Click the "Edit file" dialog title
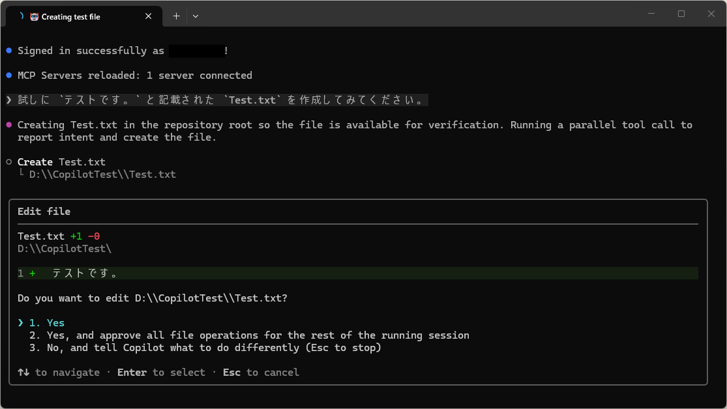Viewport: 727px width, 409px height. (x=44, y=212)
